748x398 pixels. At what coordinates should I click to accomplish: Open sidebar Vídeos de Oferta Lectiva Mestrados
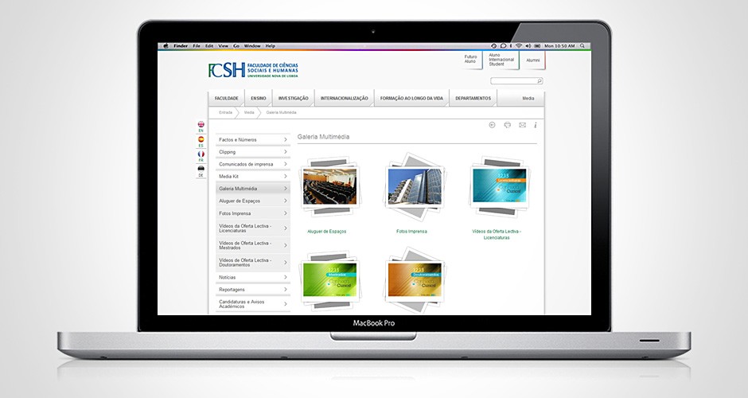tap(252, 245)
